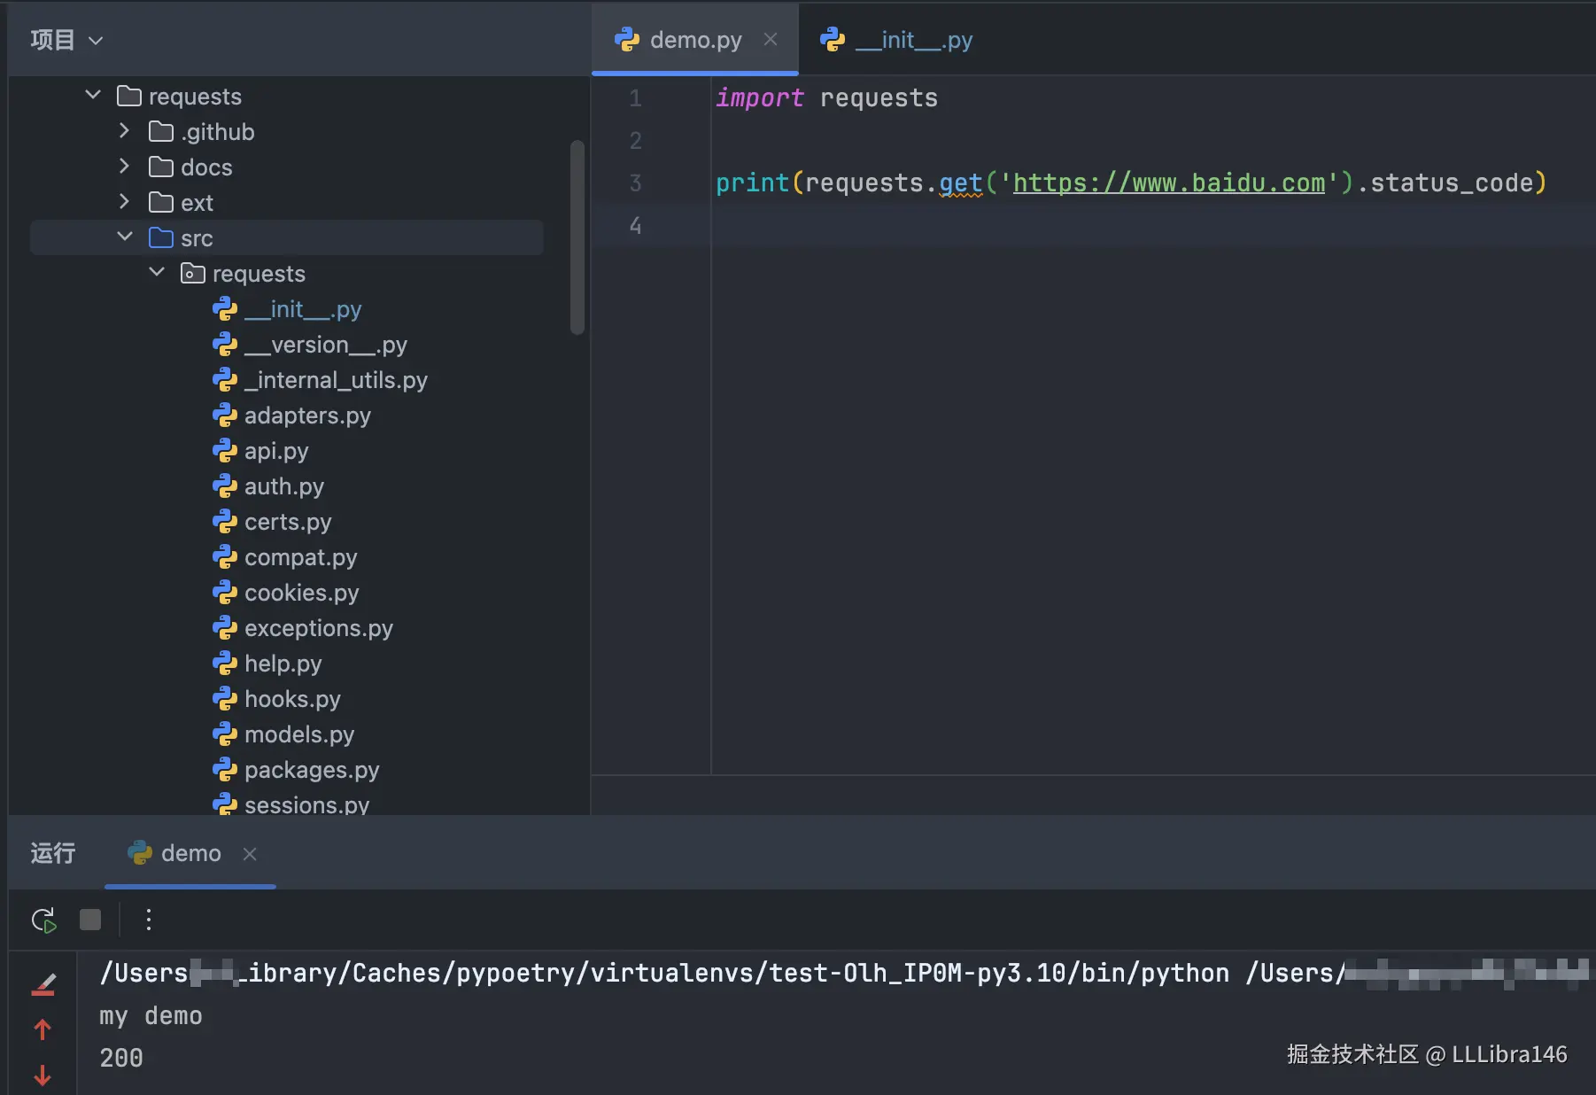
Task: Click line number 1 in gutter
Action: (x=635, y=97)
